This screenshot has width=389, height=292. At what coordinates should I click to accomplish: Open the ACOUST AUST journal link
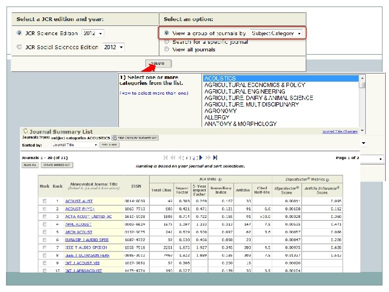point(79,201)
